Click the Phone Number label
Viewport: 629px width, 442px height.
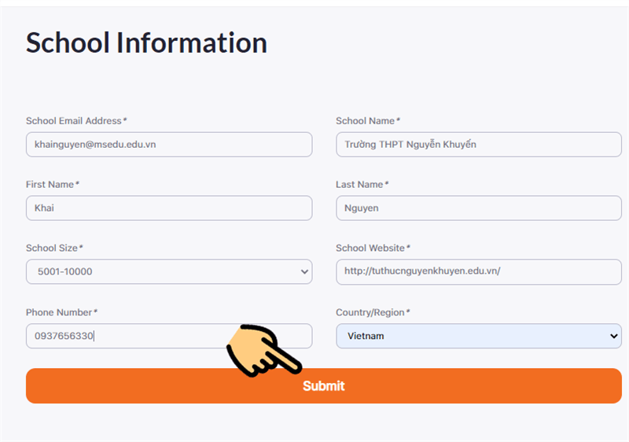[x=61, y=313]
